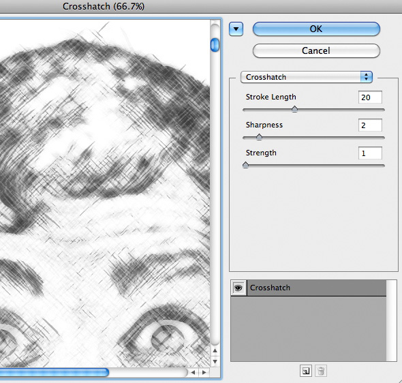402x383 pixels.
Task: Click the Sharpness slider handle
Action: [x=259, y=137]
